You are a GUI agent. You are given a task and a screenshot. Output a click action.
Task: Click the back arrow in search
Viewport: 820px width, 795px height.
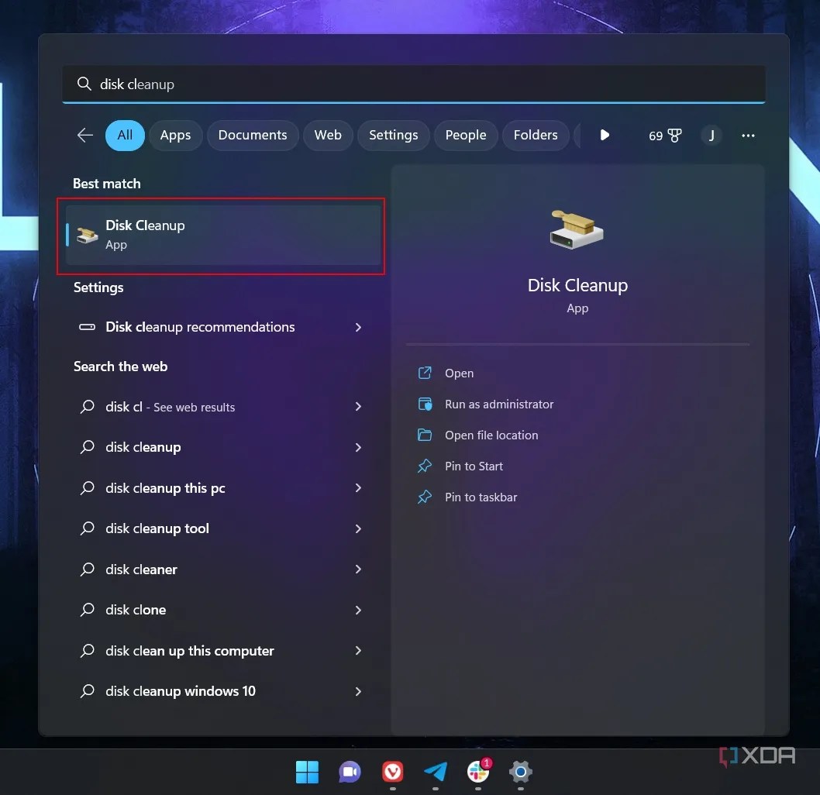84,135
